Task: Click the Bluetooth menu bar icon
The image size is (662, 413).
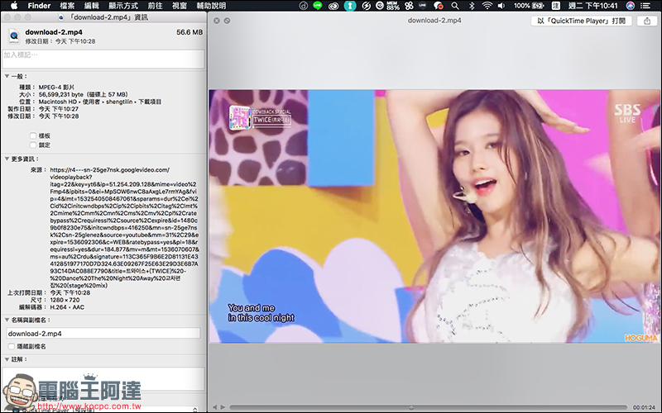Action: pyautogui.click(x=472, y=6)
